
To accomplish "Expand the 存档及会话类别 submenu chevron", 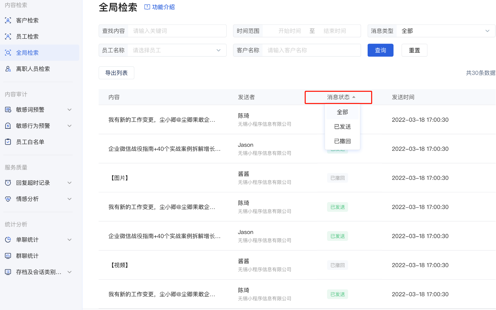I will point(70,272).
